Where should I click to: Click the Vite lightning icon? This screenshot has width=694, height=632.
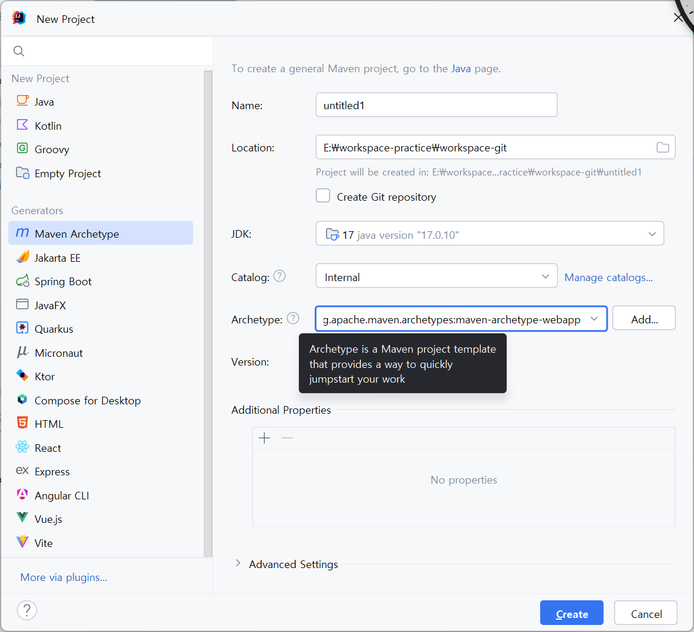(x=22, y=542)
